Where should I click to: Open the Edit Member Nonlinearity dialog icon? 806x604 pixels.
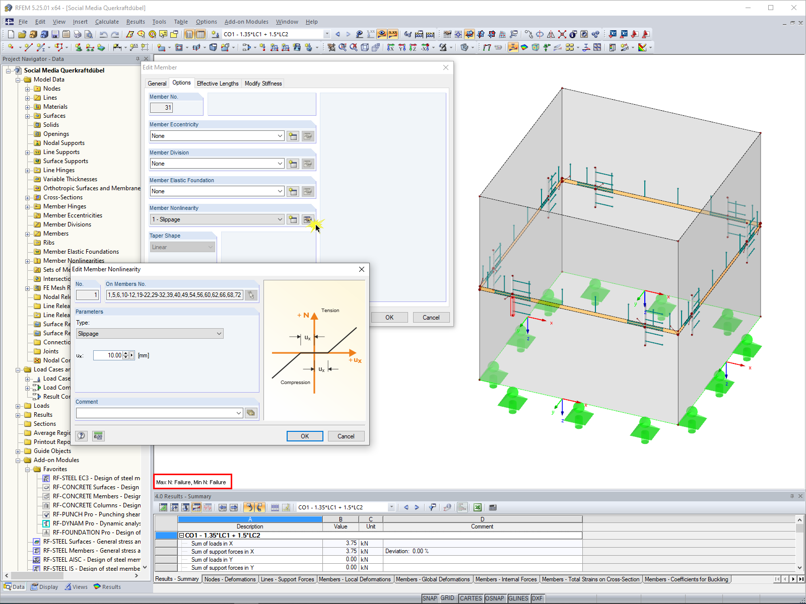point(307,219)
